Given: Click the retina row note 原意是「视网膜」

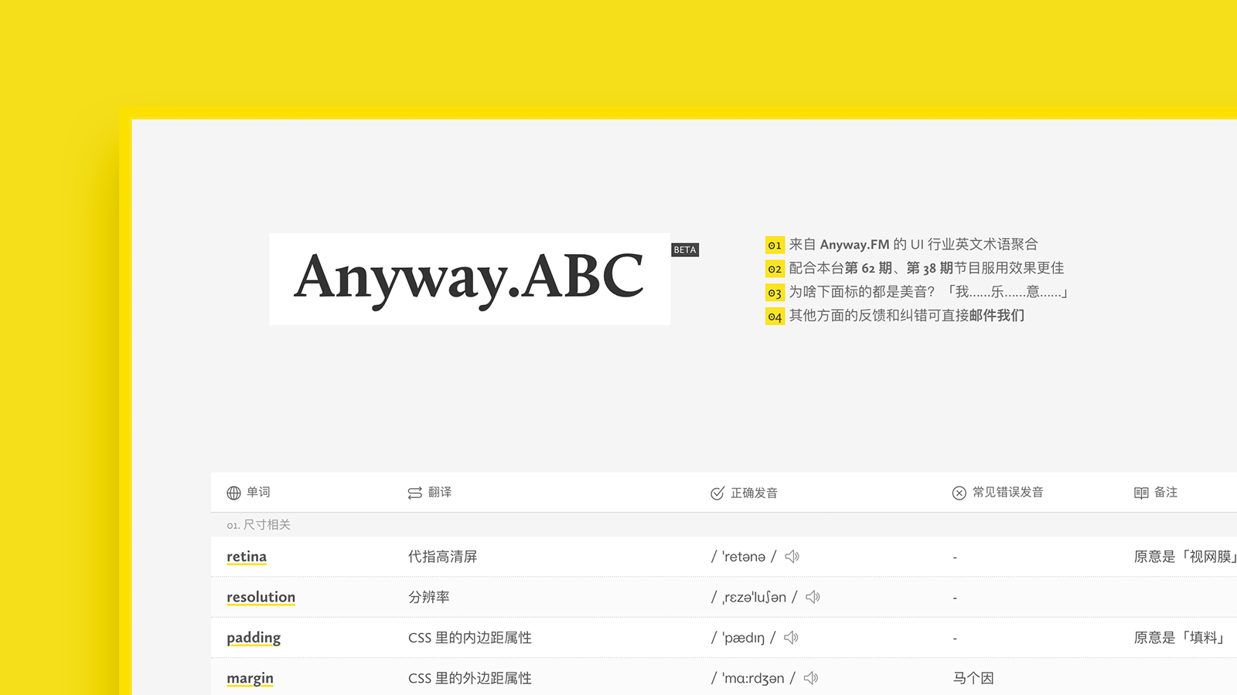Looking at the screenshot, I should 1185,557.
